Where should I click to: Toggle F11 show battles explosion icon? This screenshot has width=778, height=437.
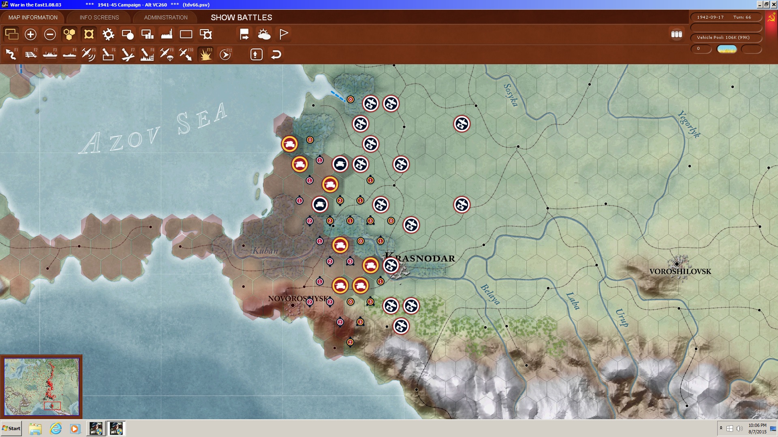[205, 54]
